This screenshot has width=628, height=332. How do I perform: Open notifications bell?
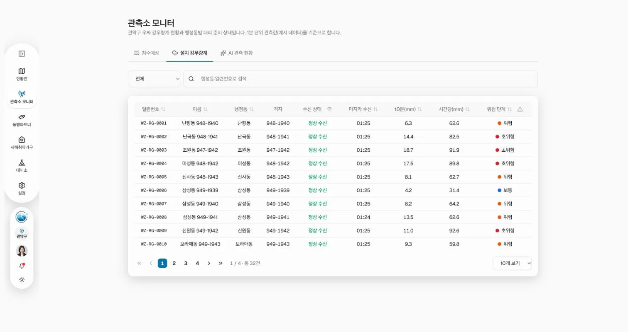22,266
